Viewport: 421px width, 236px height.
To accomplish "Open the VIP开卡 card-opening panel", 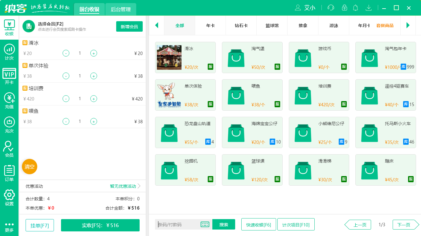I will pyautogui.click(x=9, y=76).
